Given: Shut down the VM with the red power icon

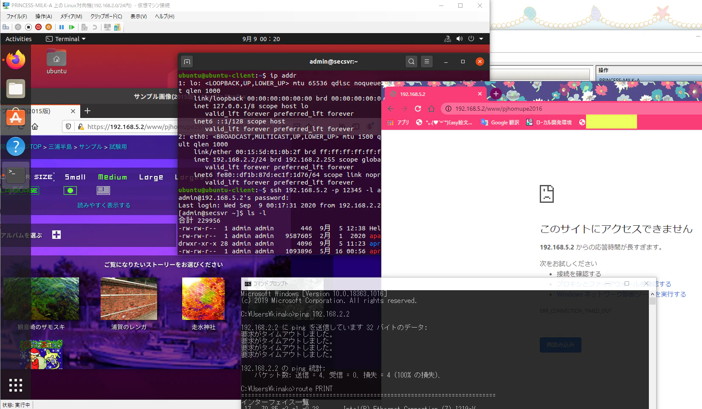Looking at the screenshot, I should point(39,27).
